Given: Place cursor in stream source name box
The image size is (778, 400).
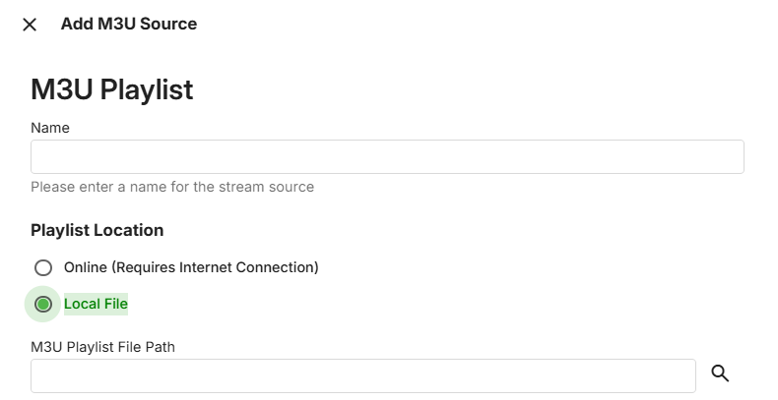Looking at the screenshot, I should (387, 157).
